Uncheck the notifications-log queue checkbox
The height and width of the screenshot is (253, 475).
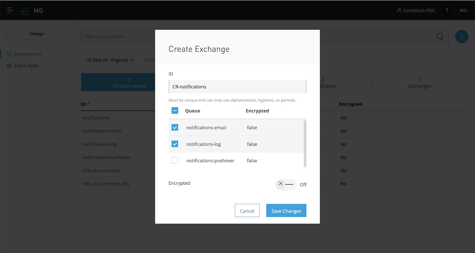pyautogui.click(x=175, y=144)
